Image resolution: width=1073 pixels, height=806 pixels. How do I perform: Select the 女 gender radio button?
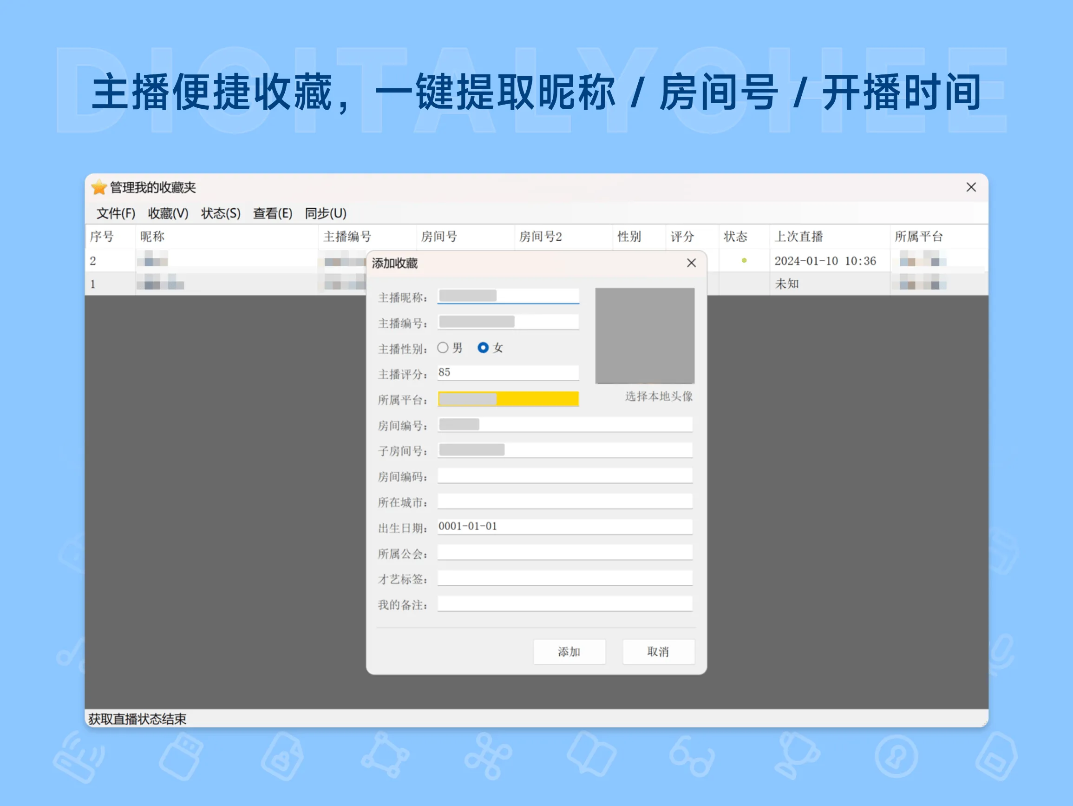(483, 348)
